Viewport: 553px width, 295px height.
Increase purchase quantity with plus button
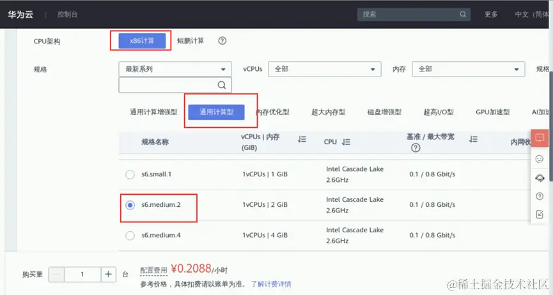(109, 274)
